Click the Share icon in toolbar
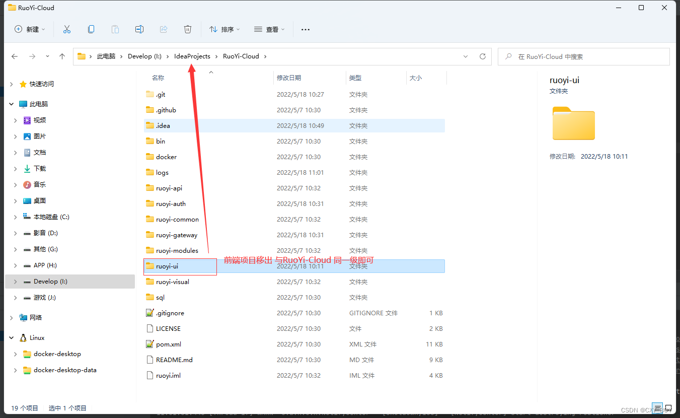This screenshot has width=680, height=418. [164, 29]
